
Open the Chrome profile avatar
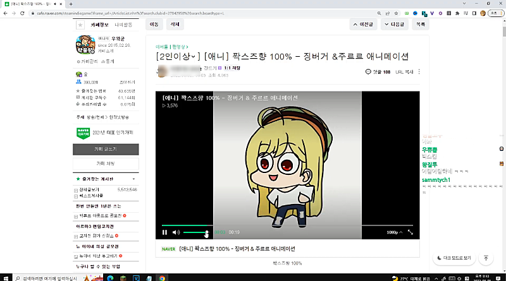tap(483, 13)
